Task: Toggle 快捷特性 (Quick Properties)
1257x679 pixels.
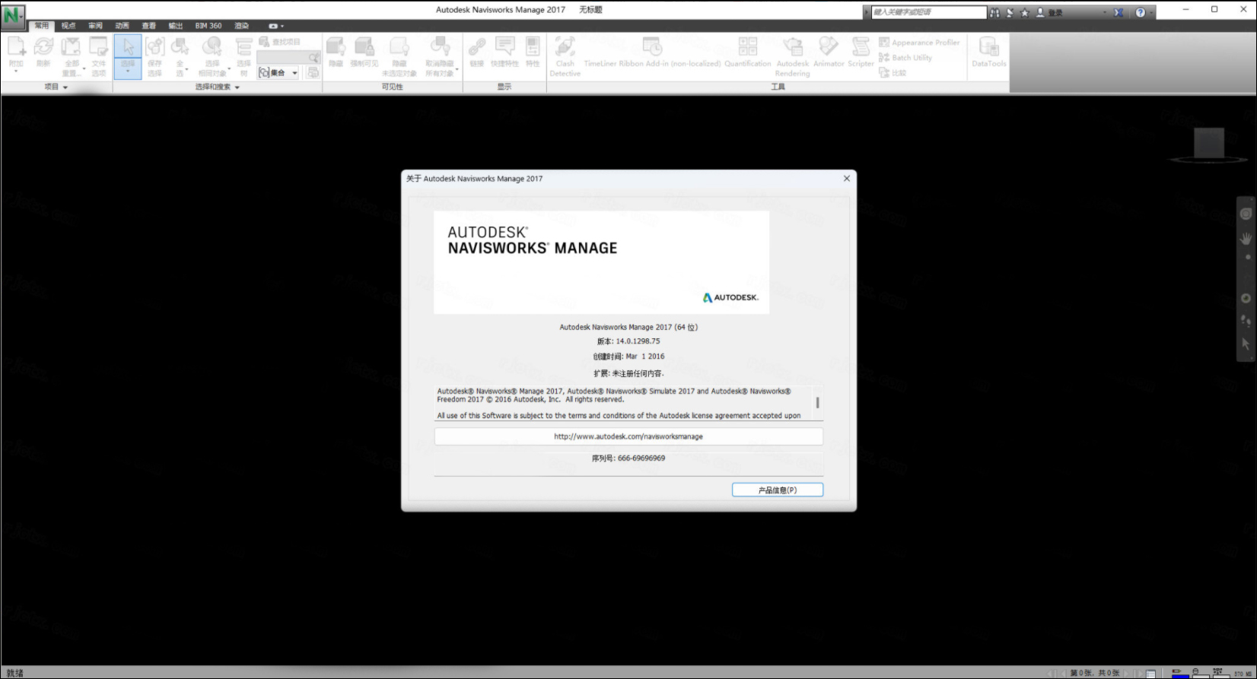Action: coord(504,52)
